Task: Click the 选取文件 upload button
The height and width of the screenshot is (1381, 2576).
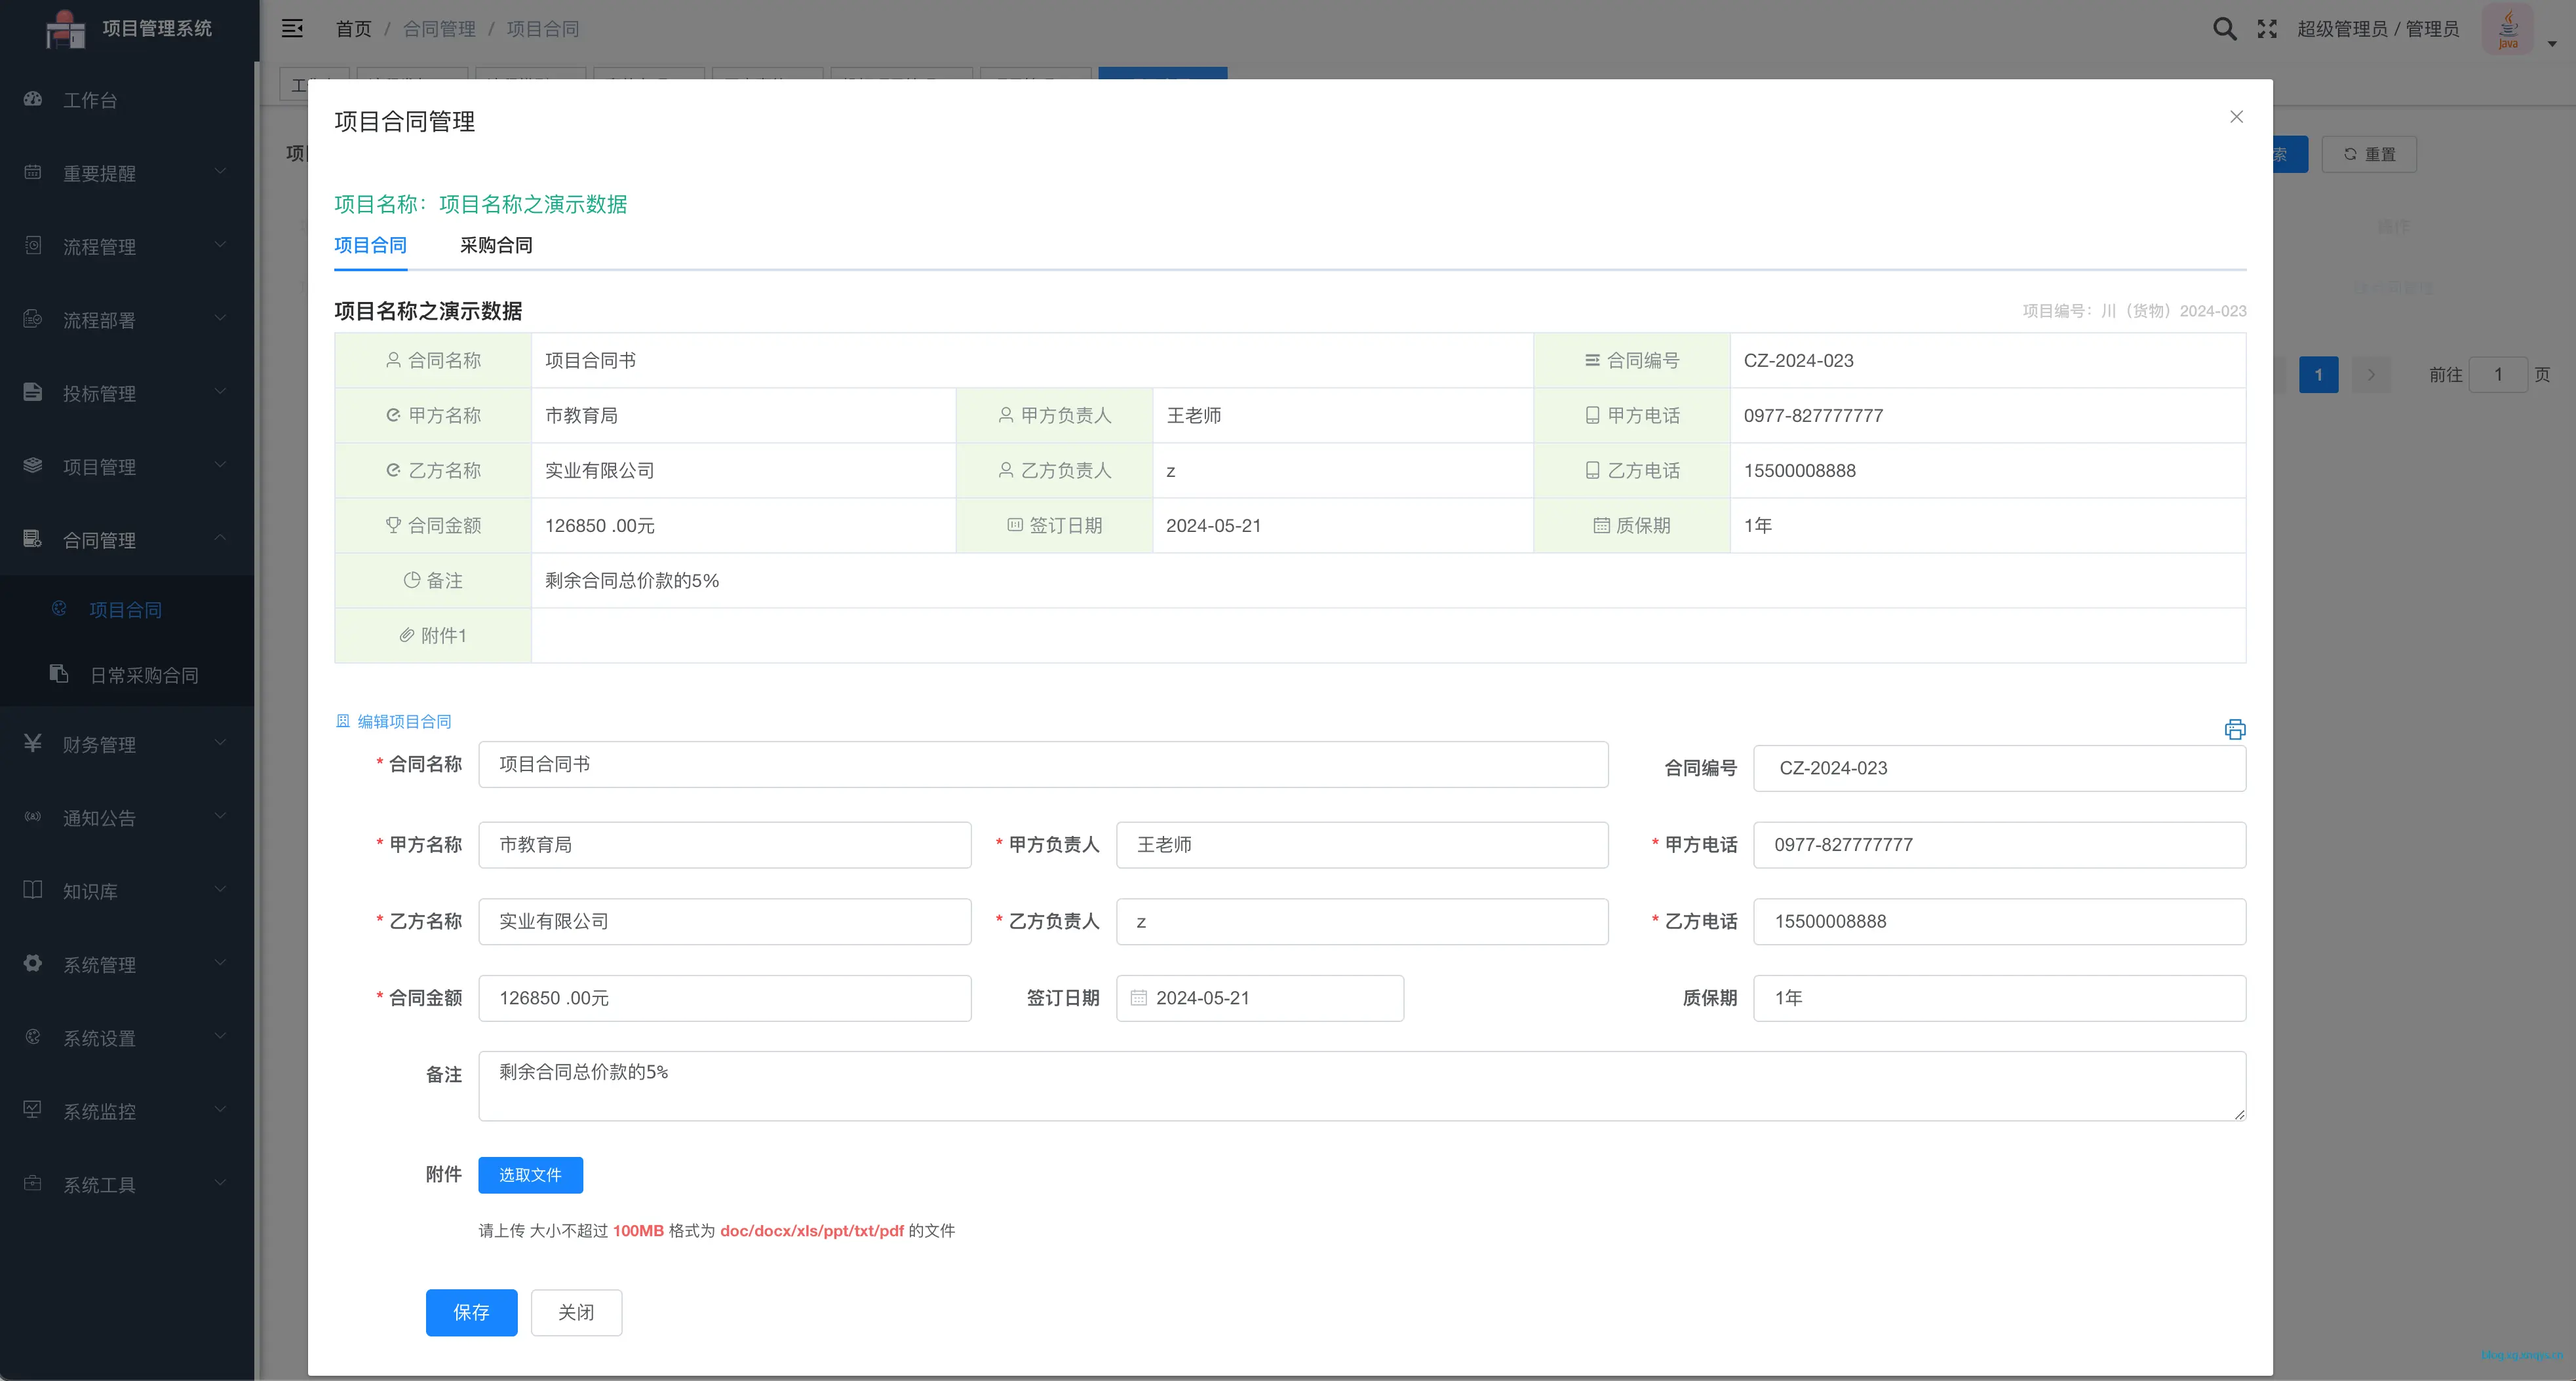Action: (x=531, y=1175)
